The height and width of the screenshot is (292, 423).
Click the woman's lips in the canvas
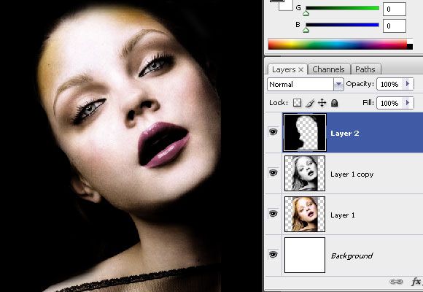coord(163,145)
